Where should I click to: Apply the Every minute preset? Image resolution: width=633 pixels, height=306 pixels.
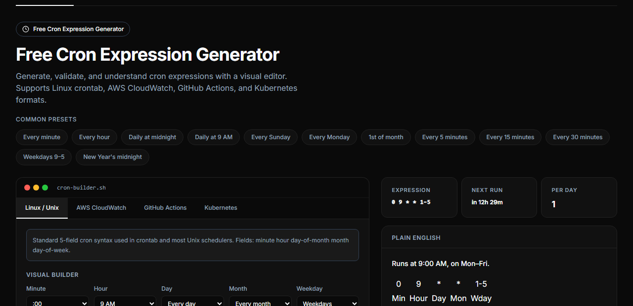42,137
